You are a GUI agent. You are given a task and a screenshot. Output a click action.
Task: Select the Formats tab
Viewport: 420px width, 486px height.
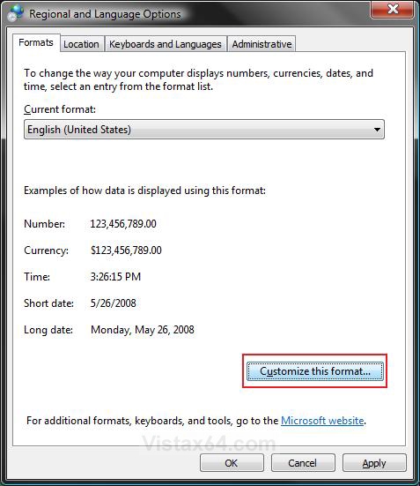[36, 42]
